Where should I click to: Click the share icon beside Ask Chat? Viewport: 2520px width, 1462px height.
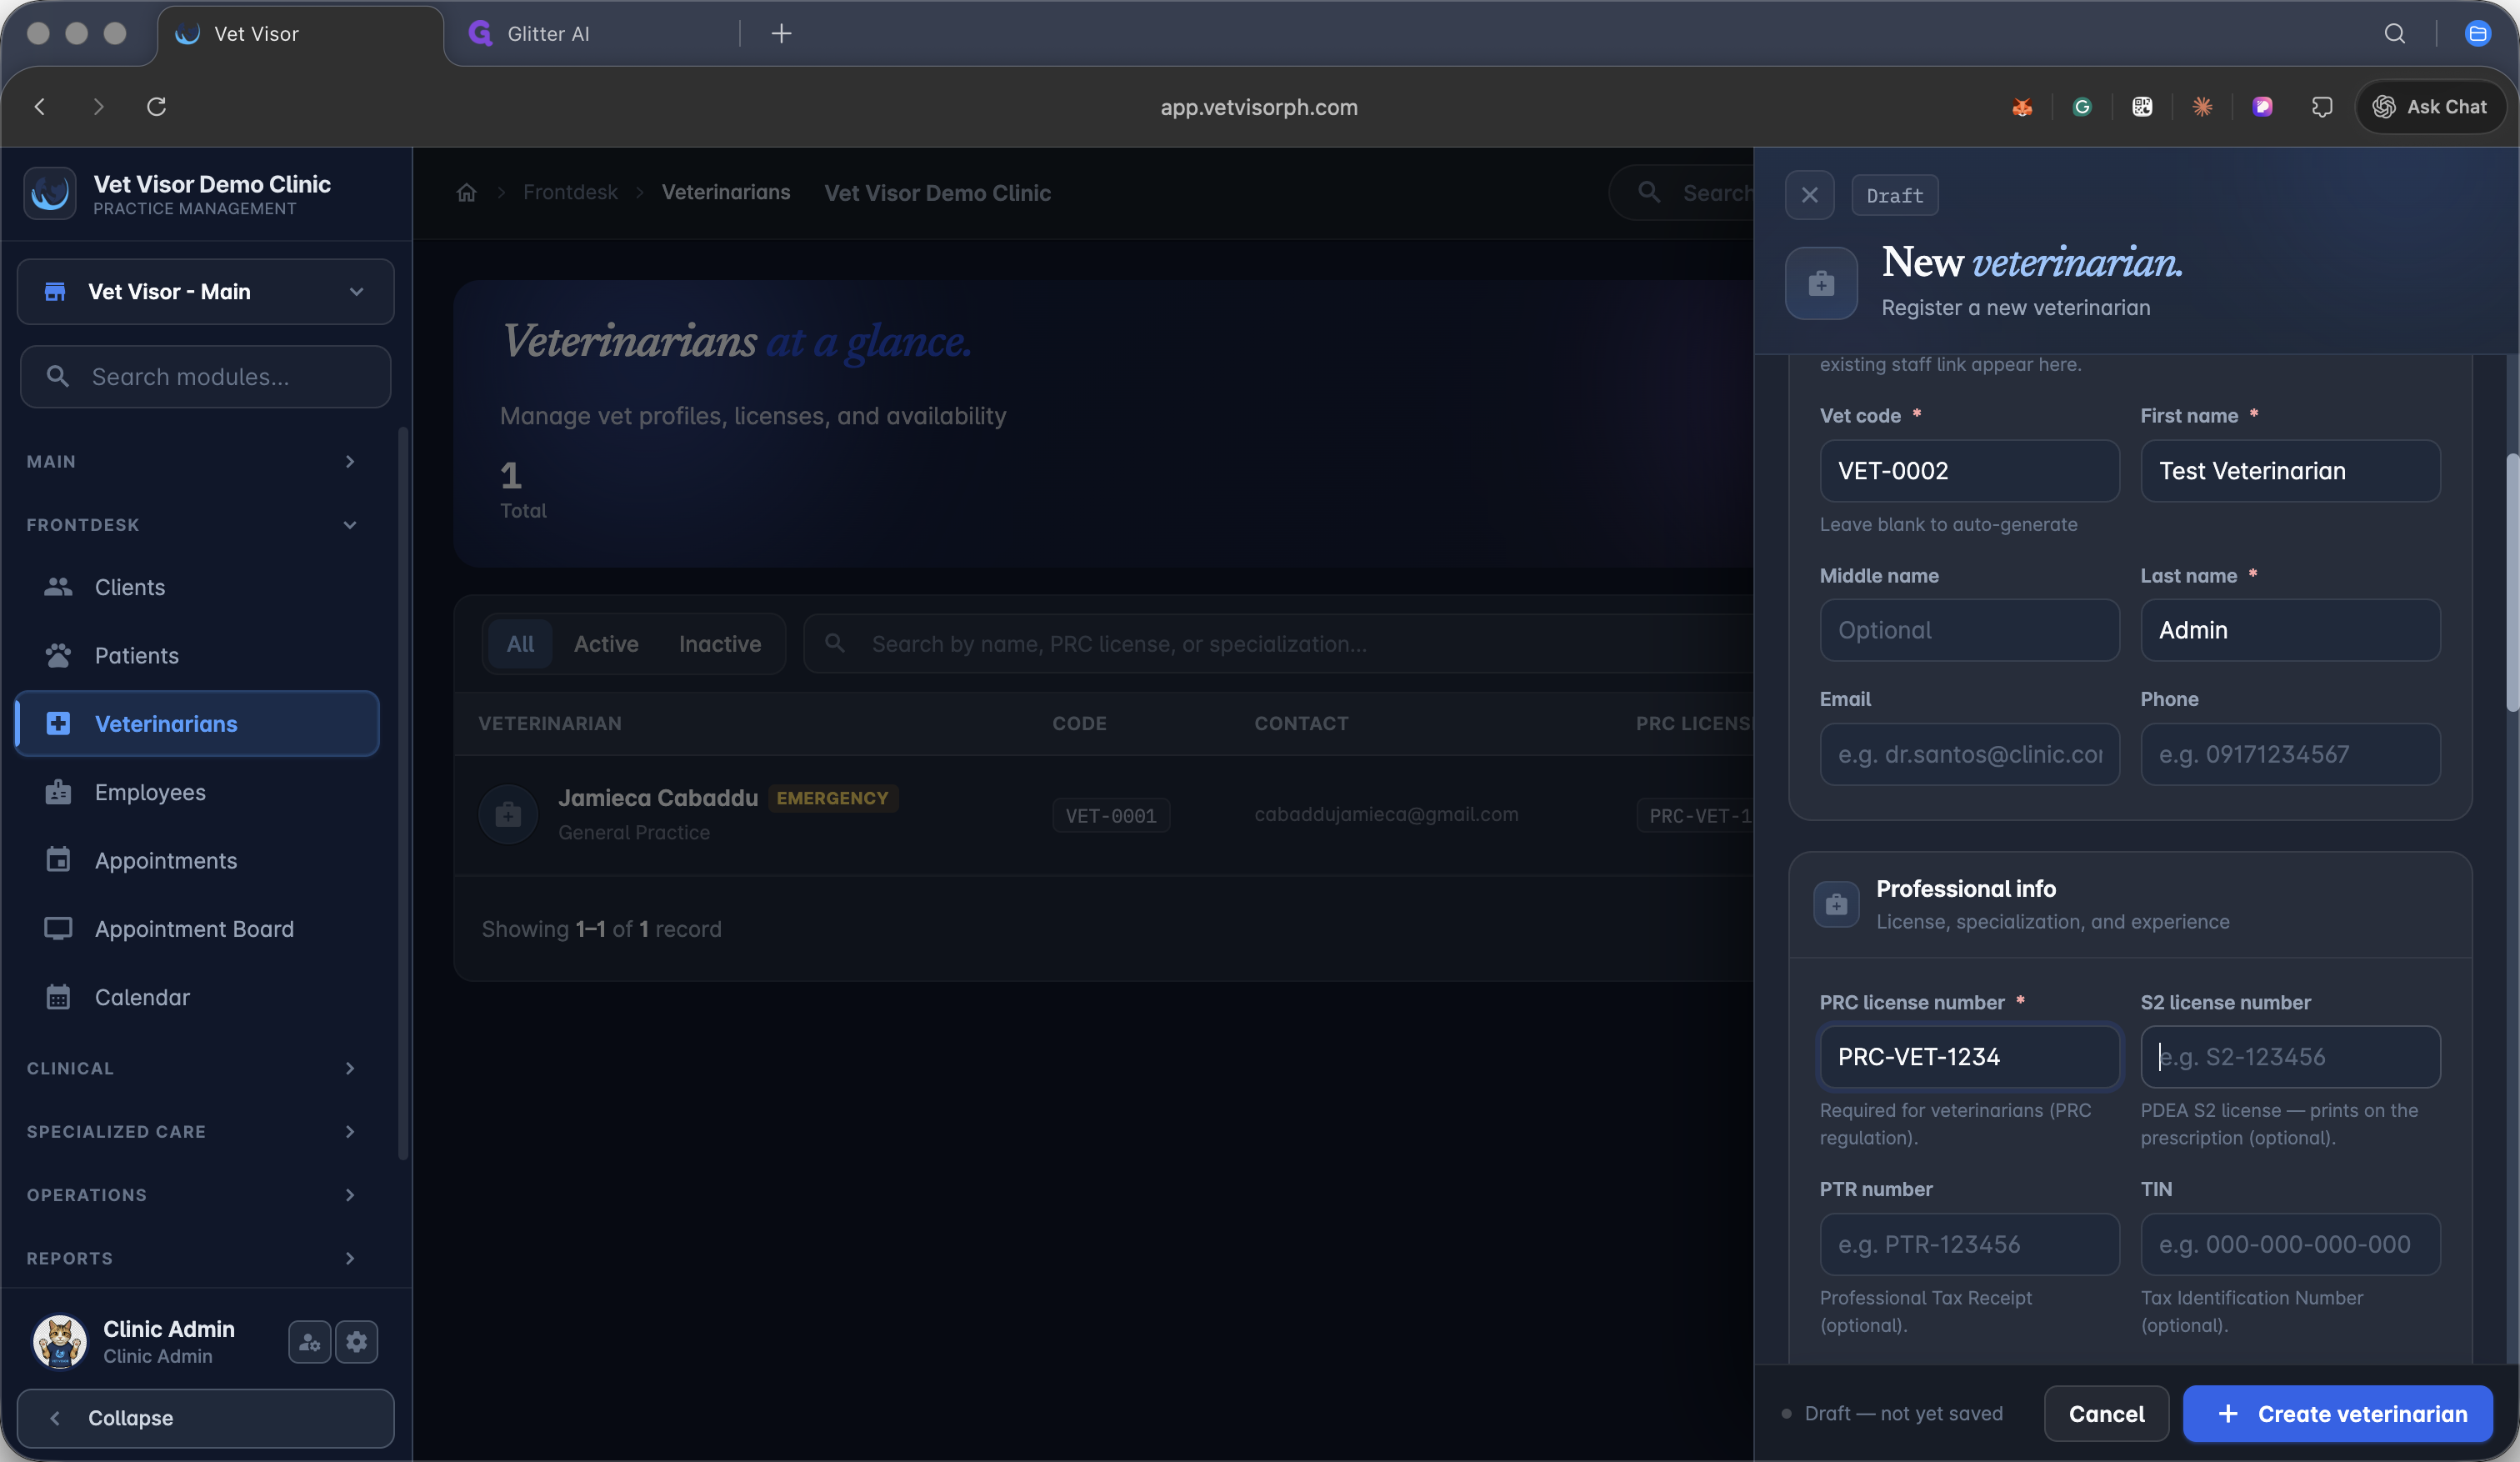point(2322,106)
